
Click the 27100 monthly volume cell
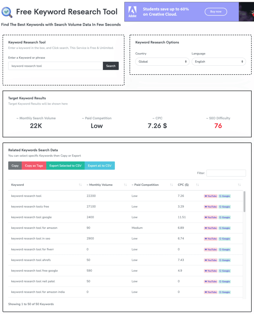pos(91,206)
